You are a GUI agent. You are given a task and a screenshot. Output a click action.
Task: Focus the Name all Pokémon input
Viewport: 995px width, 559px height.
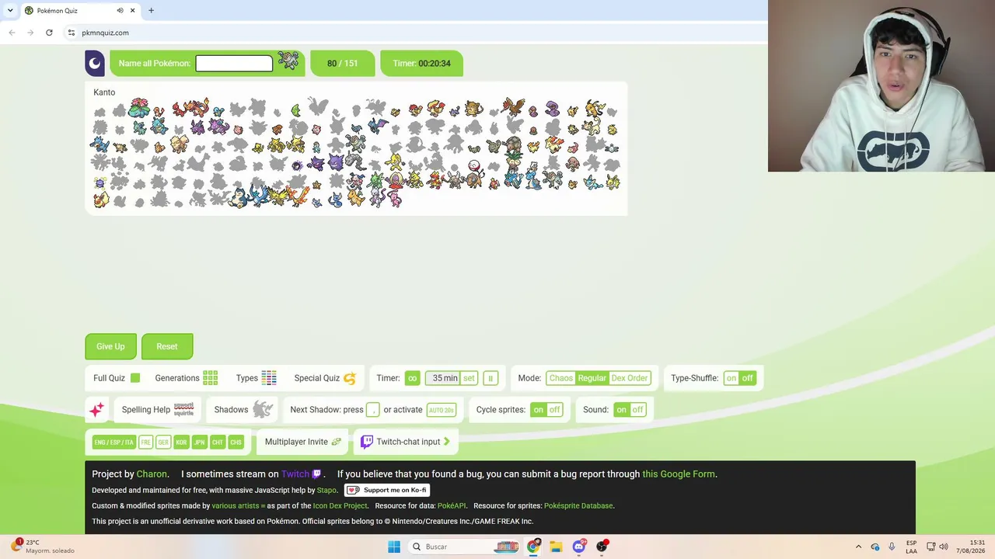pos(234,63)
